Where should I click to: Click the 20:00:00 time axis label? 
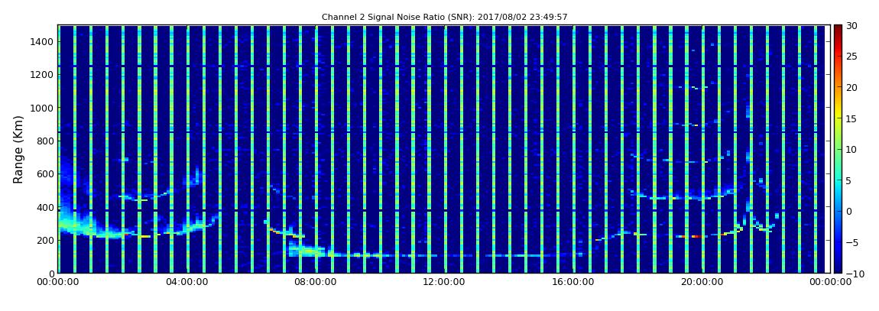701,283
